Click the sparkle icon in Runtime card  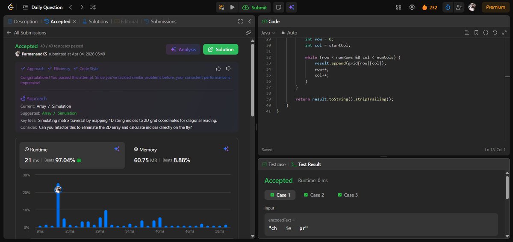tap(117, 149)
